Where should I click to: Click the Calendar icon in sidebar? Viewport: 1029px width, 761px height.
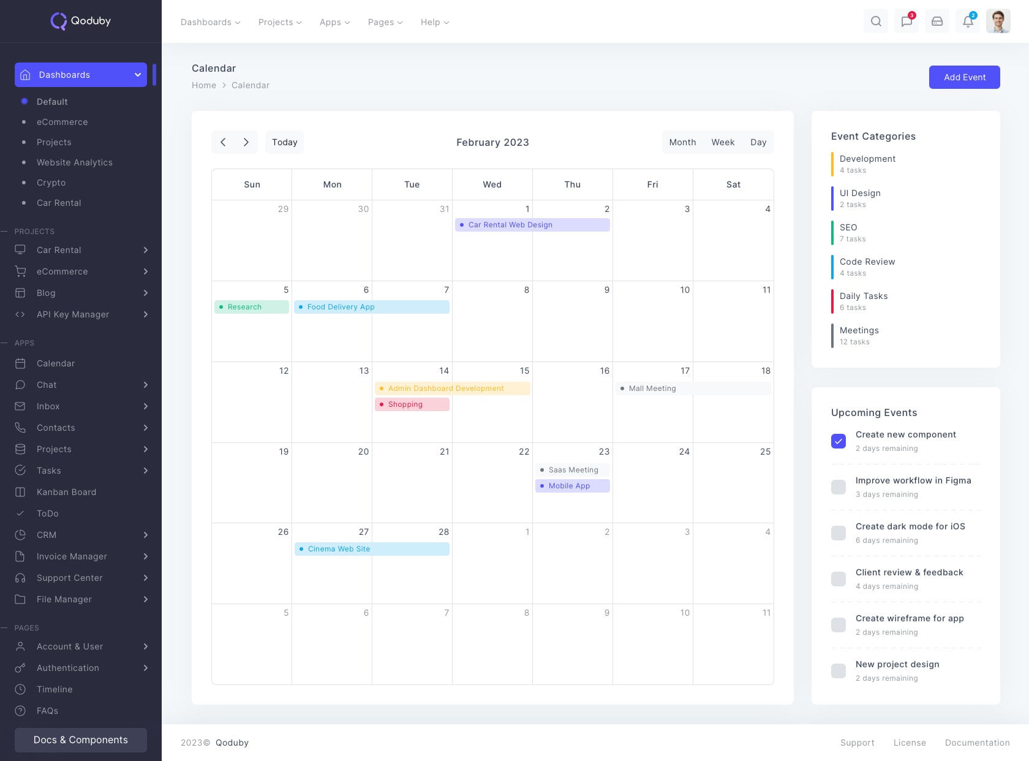pyautogui.click(x=20, y=363)
